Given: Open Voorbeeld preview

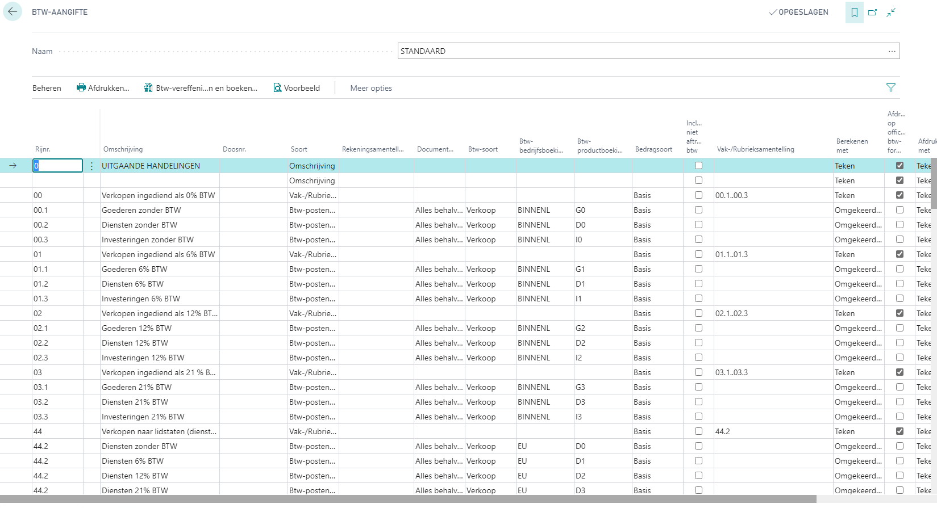Looking at the screenshot, I should pos(297,88).
